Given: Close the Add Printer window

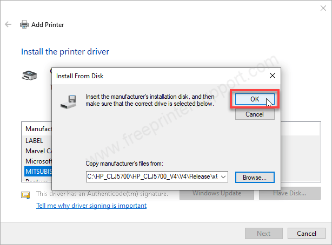Looking at the screenshot, I should coord(319,8).
